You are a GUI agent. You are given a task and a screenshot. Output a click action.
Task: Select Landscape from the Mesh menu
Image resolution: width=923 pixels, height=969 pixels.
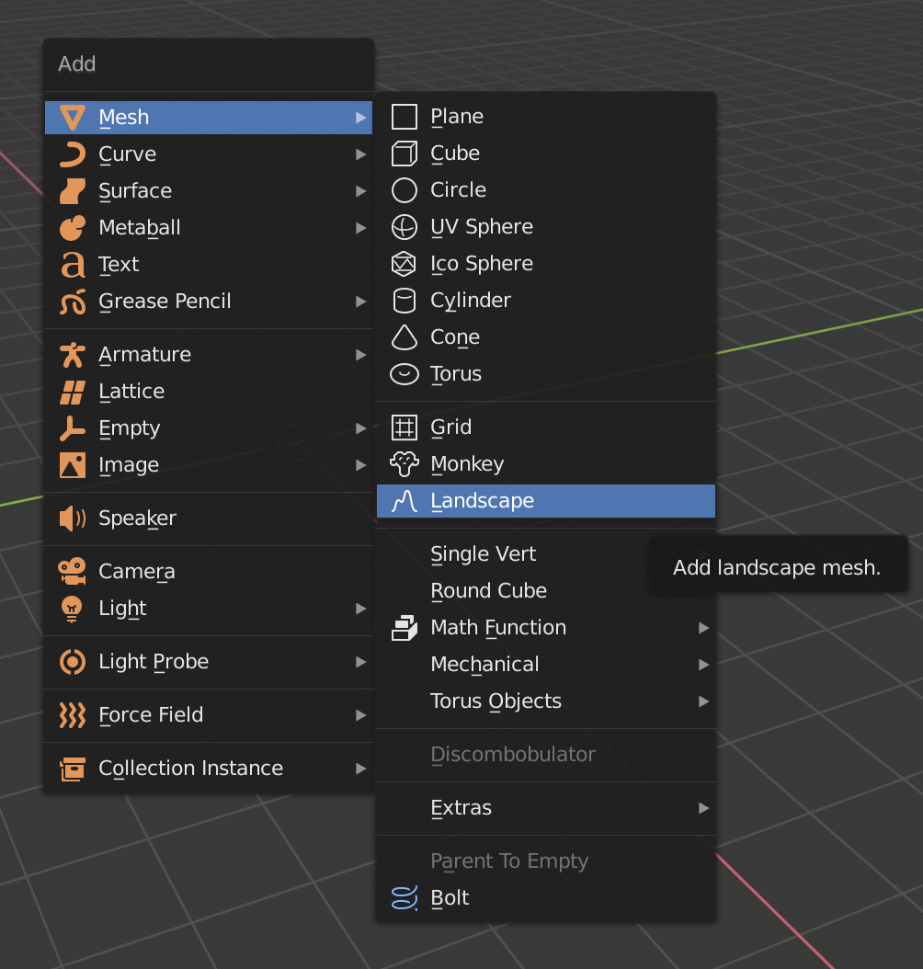(483, 501)
